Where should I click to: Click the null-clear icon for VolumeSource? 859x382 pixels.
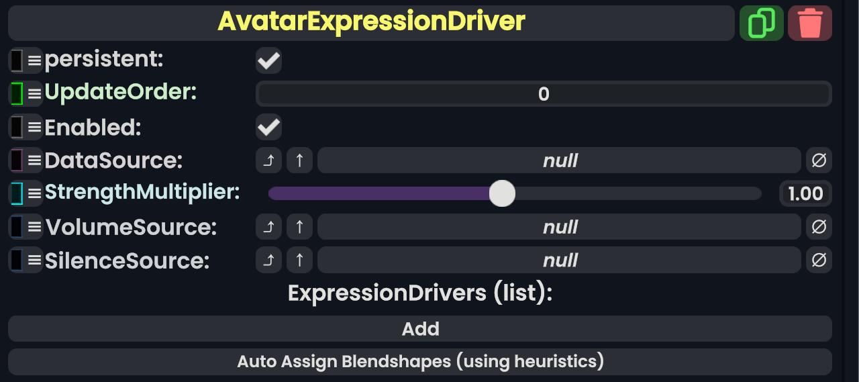coord(819,227)
